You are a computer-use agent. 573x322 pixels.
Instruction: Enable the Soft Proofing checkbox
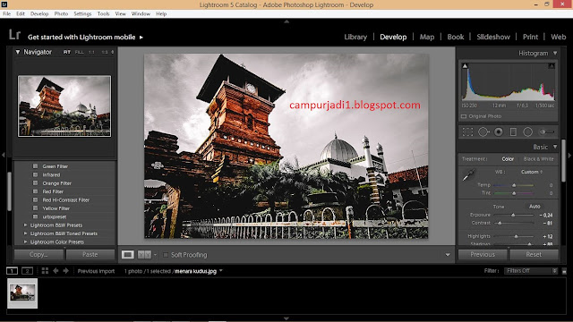[x=166, y=255]
